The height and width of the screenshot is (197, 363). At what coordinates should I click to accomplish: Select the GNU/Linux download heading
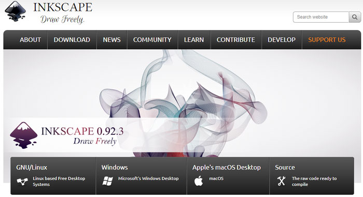point(32,168)
